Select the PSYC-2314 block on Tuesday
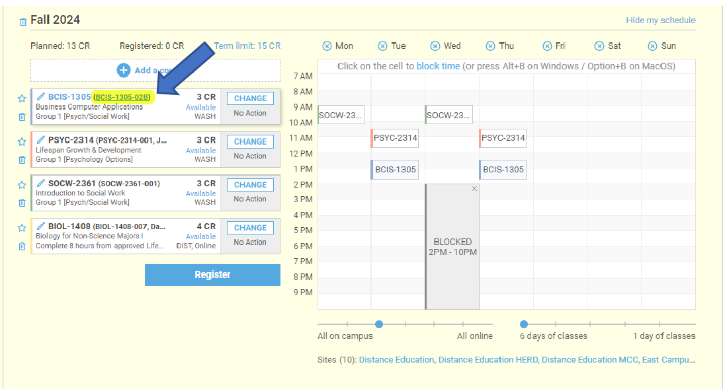This screenshot has height=389, width=725. coord(395,138)
